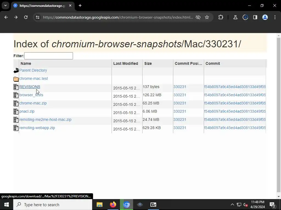Download the remoting-webapp.zip link

[x=37, y=128]
